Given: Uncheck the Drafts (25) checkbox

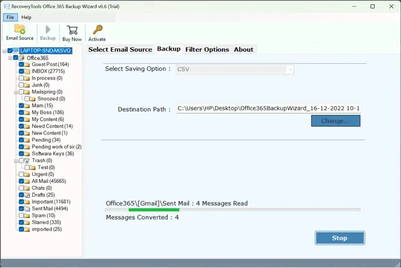Looking at the screenshot, I should tap(21, 195).
